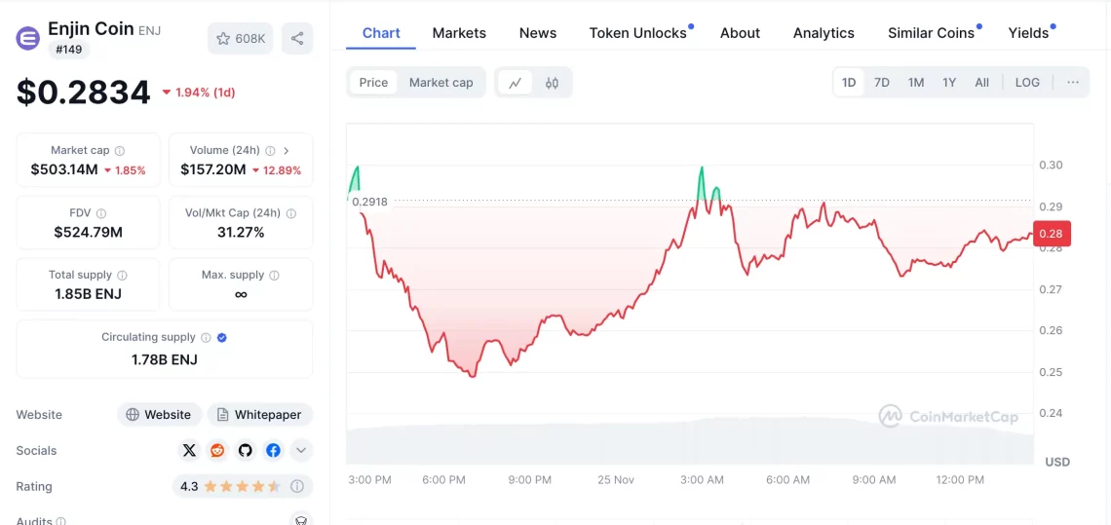
Task: Click the $524.79M FDV value
Action: coord(89,232)
